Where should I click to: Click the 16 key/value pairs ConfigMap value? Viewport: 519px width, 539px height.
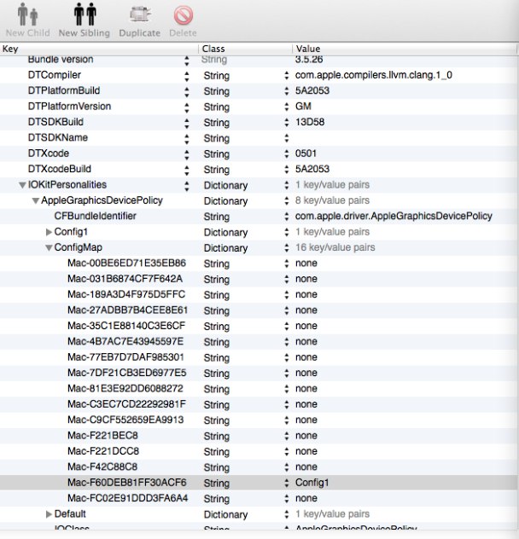pos(335,247)
